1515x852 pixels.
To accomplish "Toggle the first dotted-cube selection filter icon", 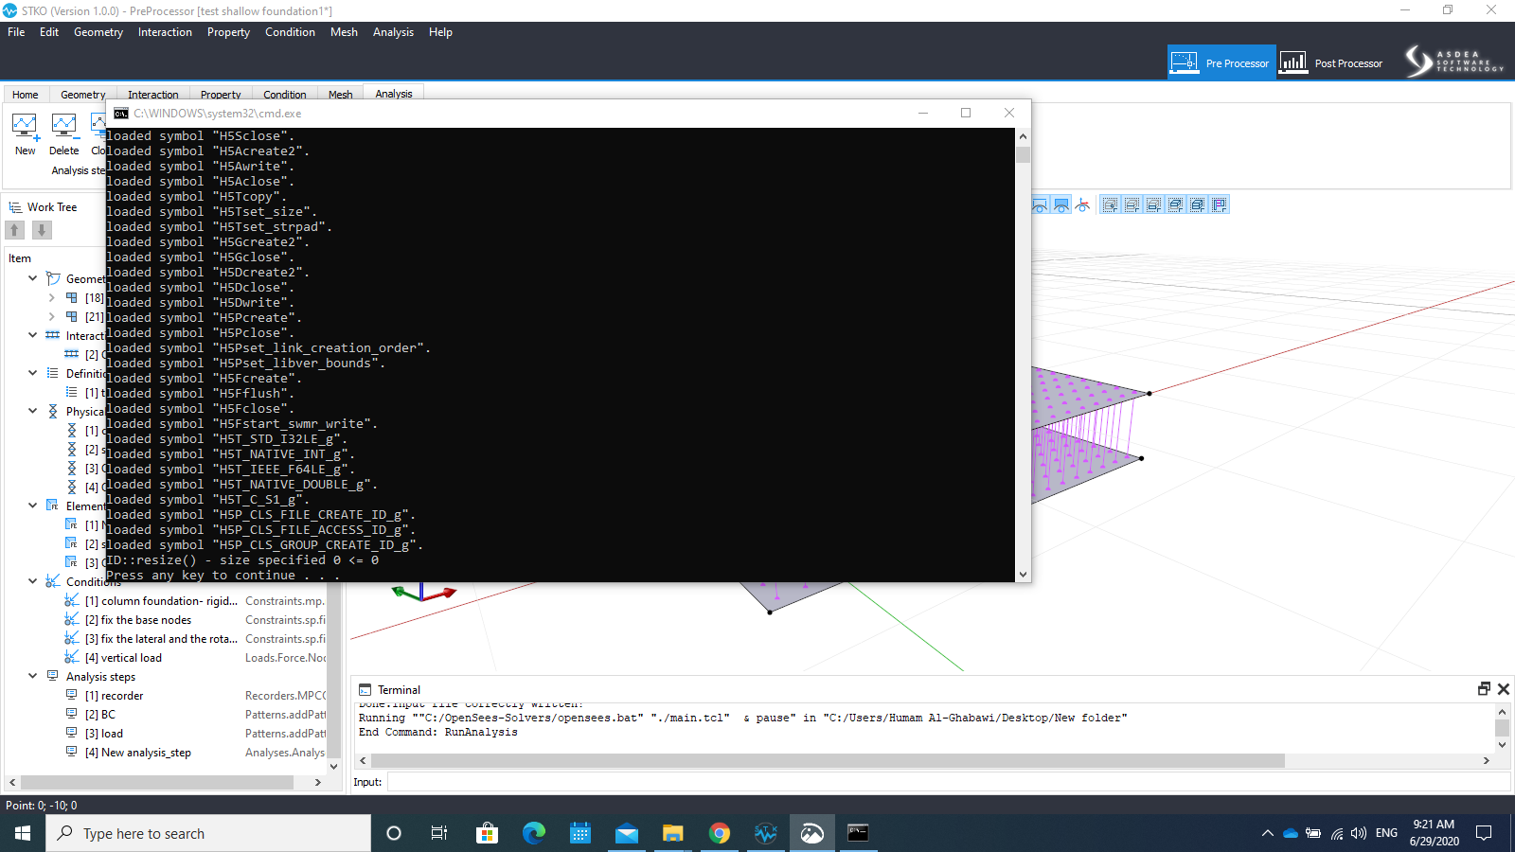I will click(x=1110, y=204).
